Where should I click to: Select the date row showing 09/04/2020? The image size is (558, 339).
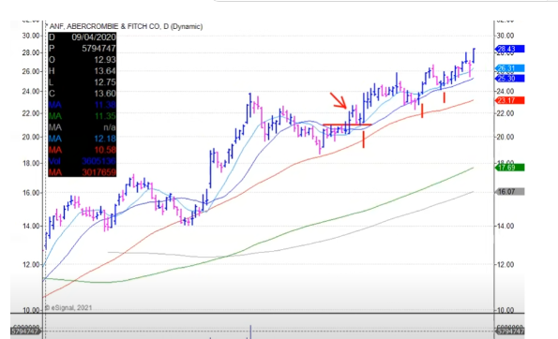point(83,37)
